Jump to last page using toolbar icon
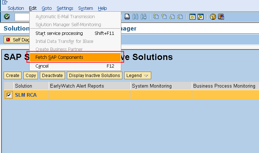Image resolution: width=259 pixels, height=153 pixels. 180,17
